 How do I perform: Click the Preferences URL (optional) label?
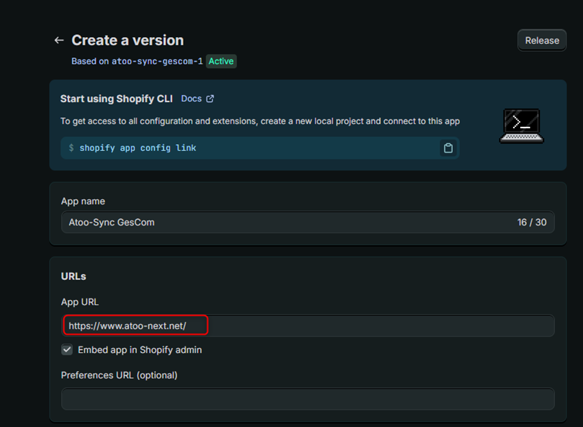pyautogui.click(x=119, y=375)
